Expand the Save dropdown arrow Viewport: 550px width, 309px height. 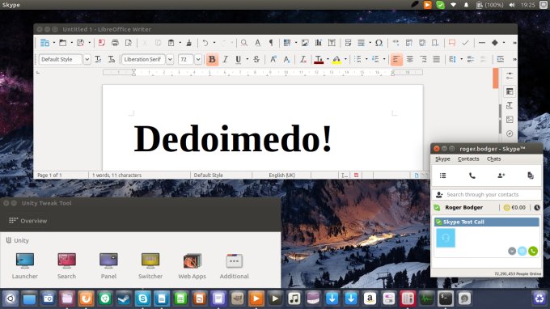tap(90, 43)
